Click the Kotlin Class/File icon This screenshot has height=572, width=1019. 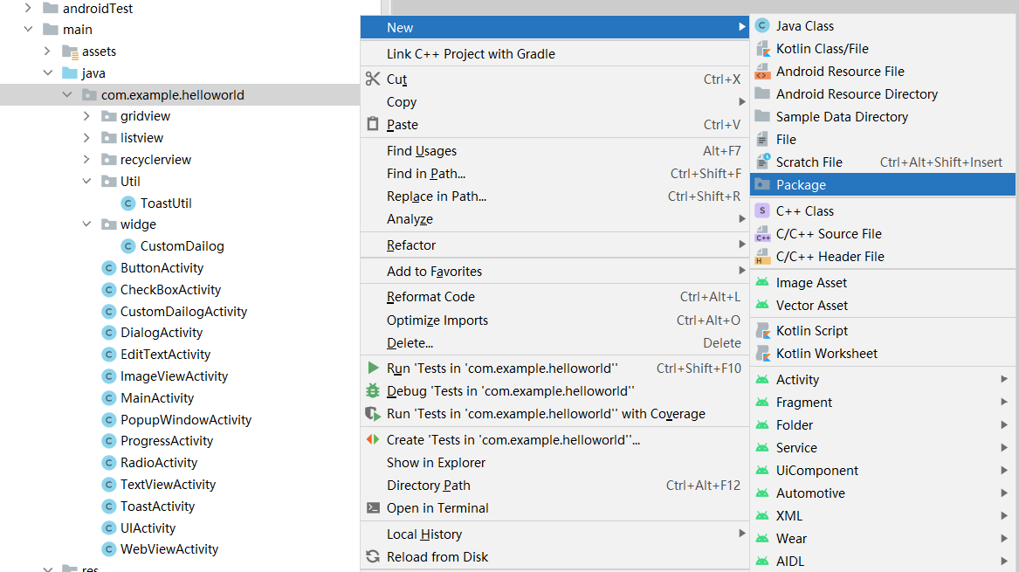(x=762, y=49)
